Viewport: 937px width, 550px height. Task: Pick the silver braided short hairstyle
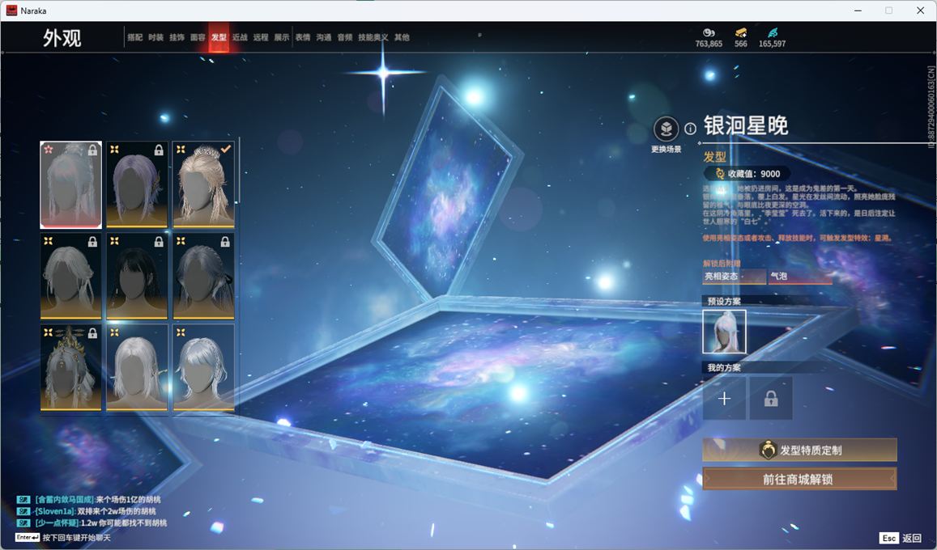coord(203,368)
